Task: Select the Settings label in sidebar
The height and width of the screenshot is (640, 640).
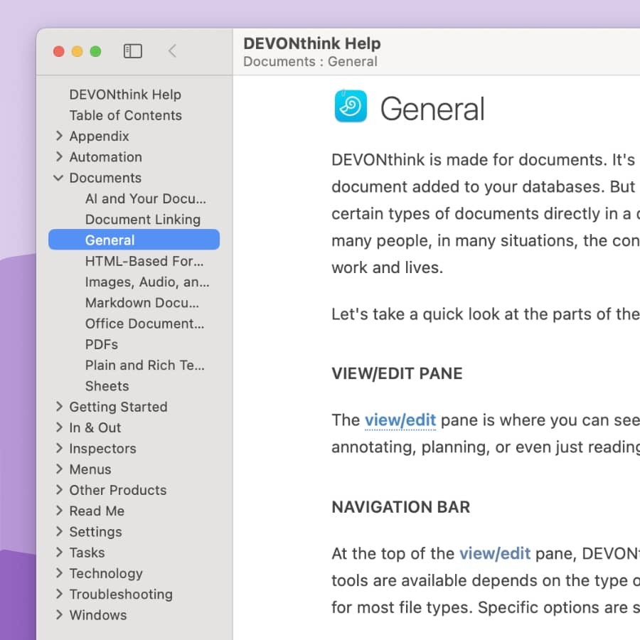Action: click(95, 532)
